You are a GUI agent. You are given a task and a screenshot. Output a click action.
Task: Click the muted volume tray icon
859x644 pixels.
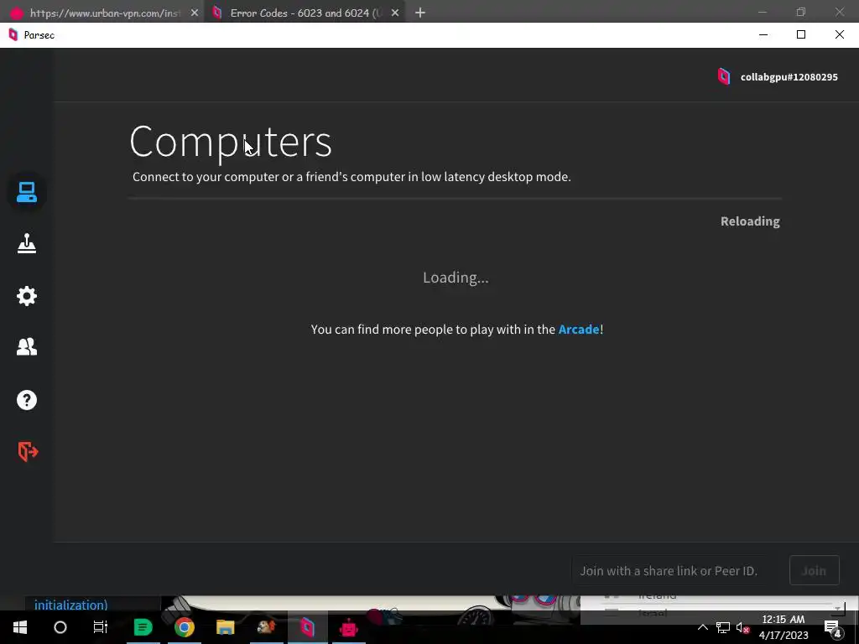pyautogui.click(x=742, y=627)
